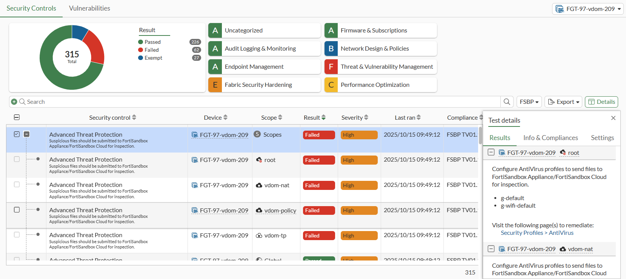
Task: Toggle the selected Advanced Threat Protection row checkbox
Action: pos(17,134)
